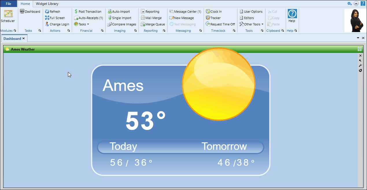This screenshot has width=367, height=190.
Task: Click Clock In on the Timeclock group
Action: tap(214, 12)
